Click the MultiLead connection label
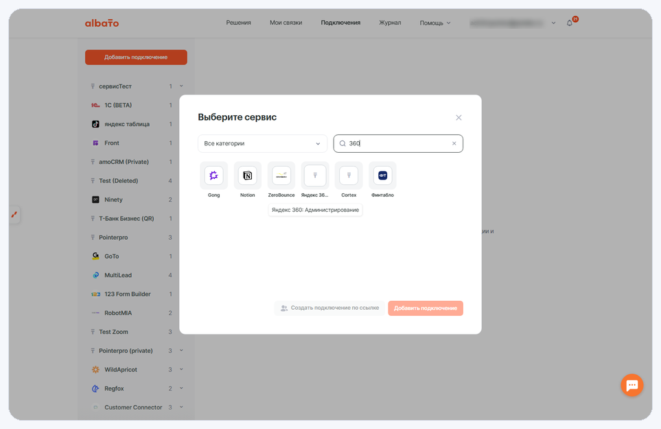Image resolution: width=661 pixels, height=429 pixels. pyautogui.click(x=118, y=275)
